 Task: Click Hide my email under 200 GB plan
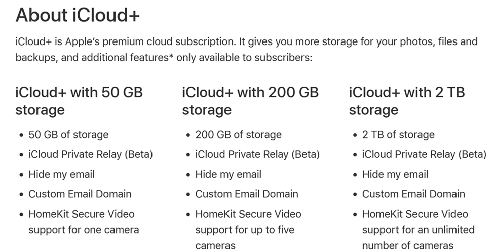(x=229, y=175)
